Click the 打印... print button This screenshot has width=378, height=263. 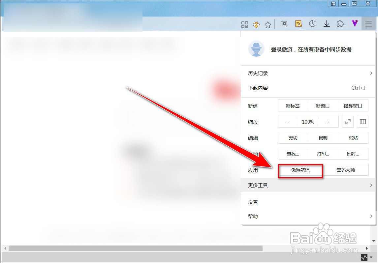point(323,154)
